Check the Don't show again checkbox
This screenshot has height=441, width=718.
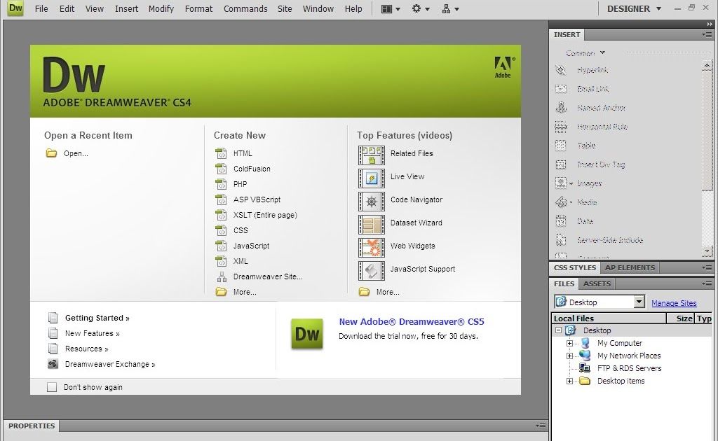point(52,387)
